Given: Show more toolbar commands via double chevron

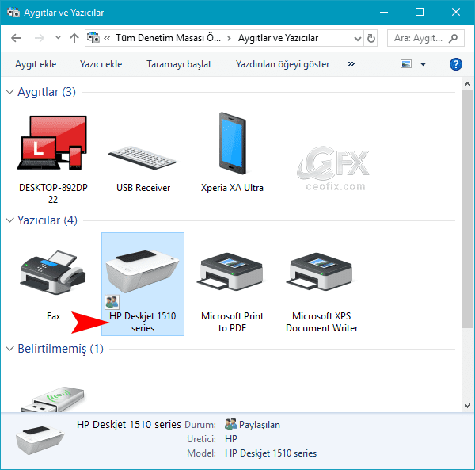Looking at the screenshot, I should (351, 64).
